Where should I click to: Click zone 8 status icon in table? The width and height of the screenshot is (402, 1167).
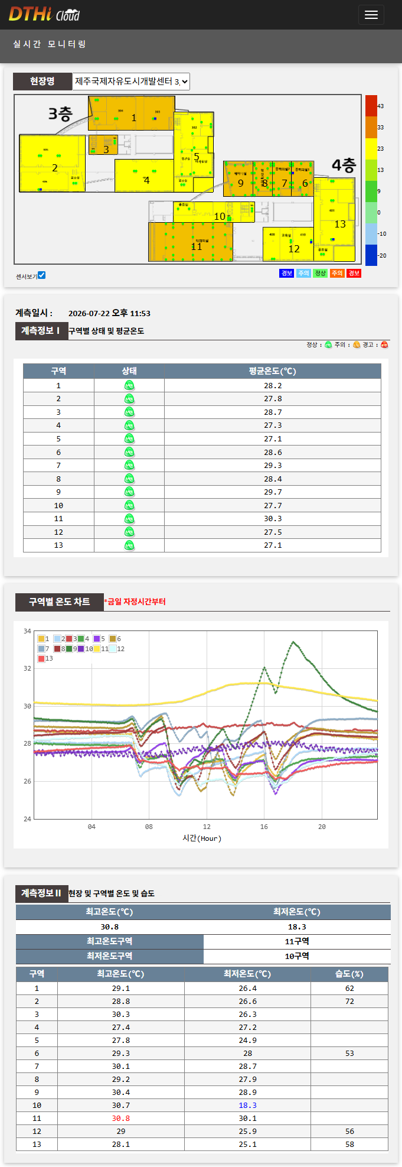click(x=129, y=479)
